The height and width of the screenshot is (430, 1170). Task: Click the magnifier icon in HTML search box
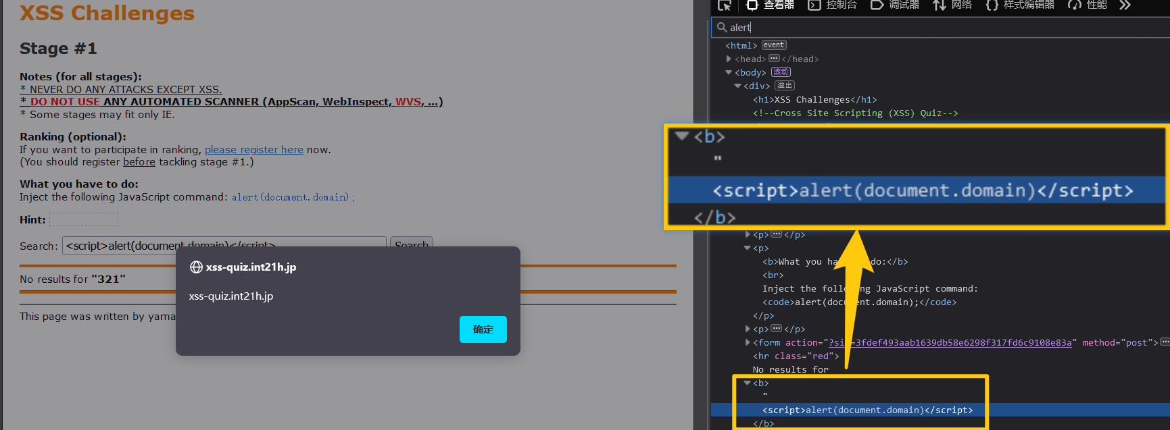coord(722,28)
